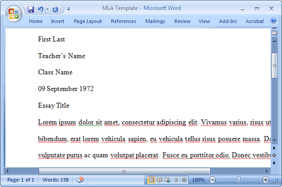Switch to Web Layout view
The height and width of the screenshot is (187, 282).
coord(167,180)
